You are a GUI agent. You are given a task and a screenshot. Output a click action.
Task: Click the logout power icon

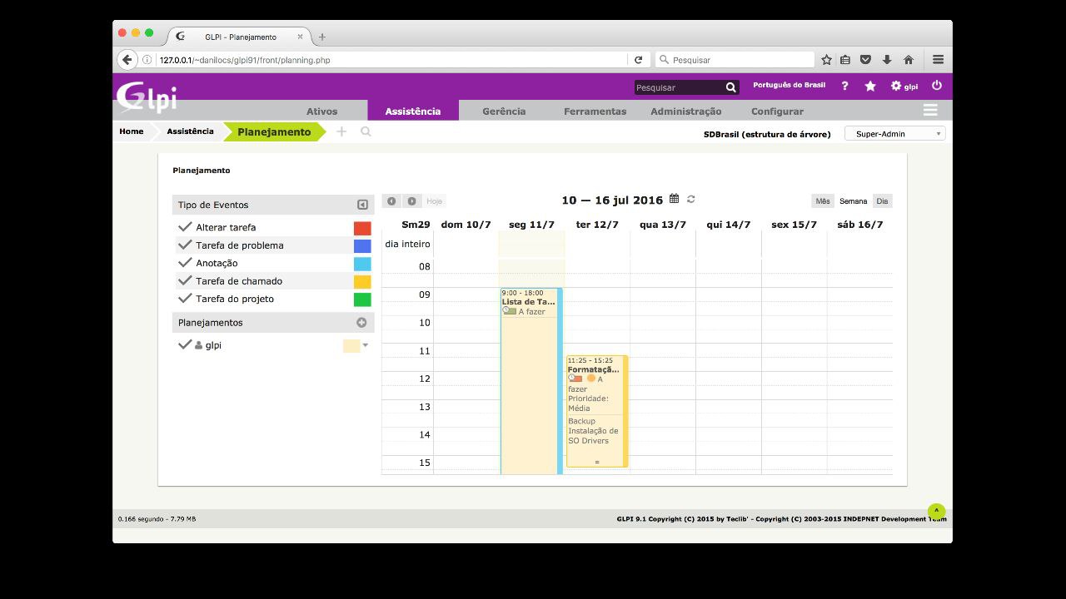pyautogui.click(x=937, y=86)
